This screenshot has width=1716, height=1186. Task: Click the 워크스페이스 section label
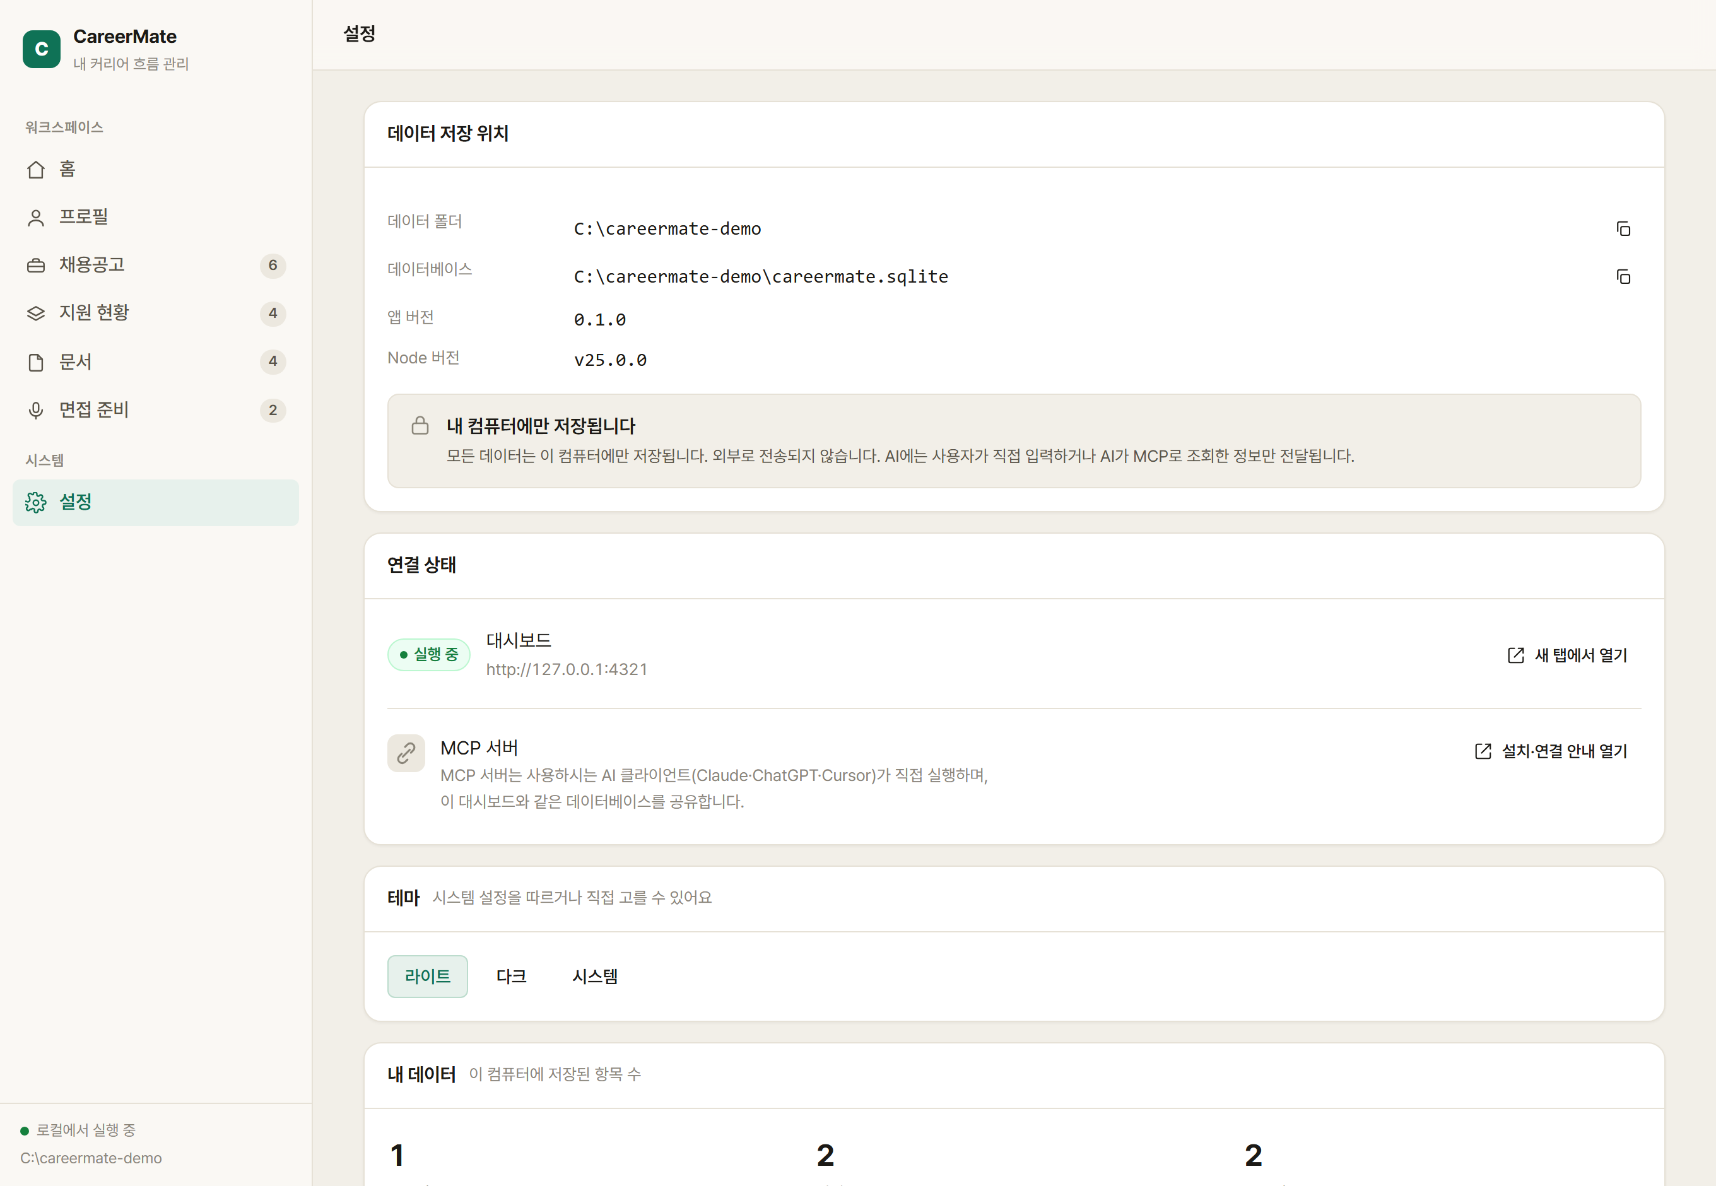[x=64, y=127]
